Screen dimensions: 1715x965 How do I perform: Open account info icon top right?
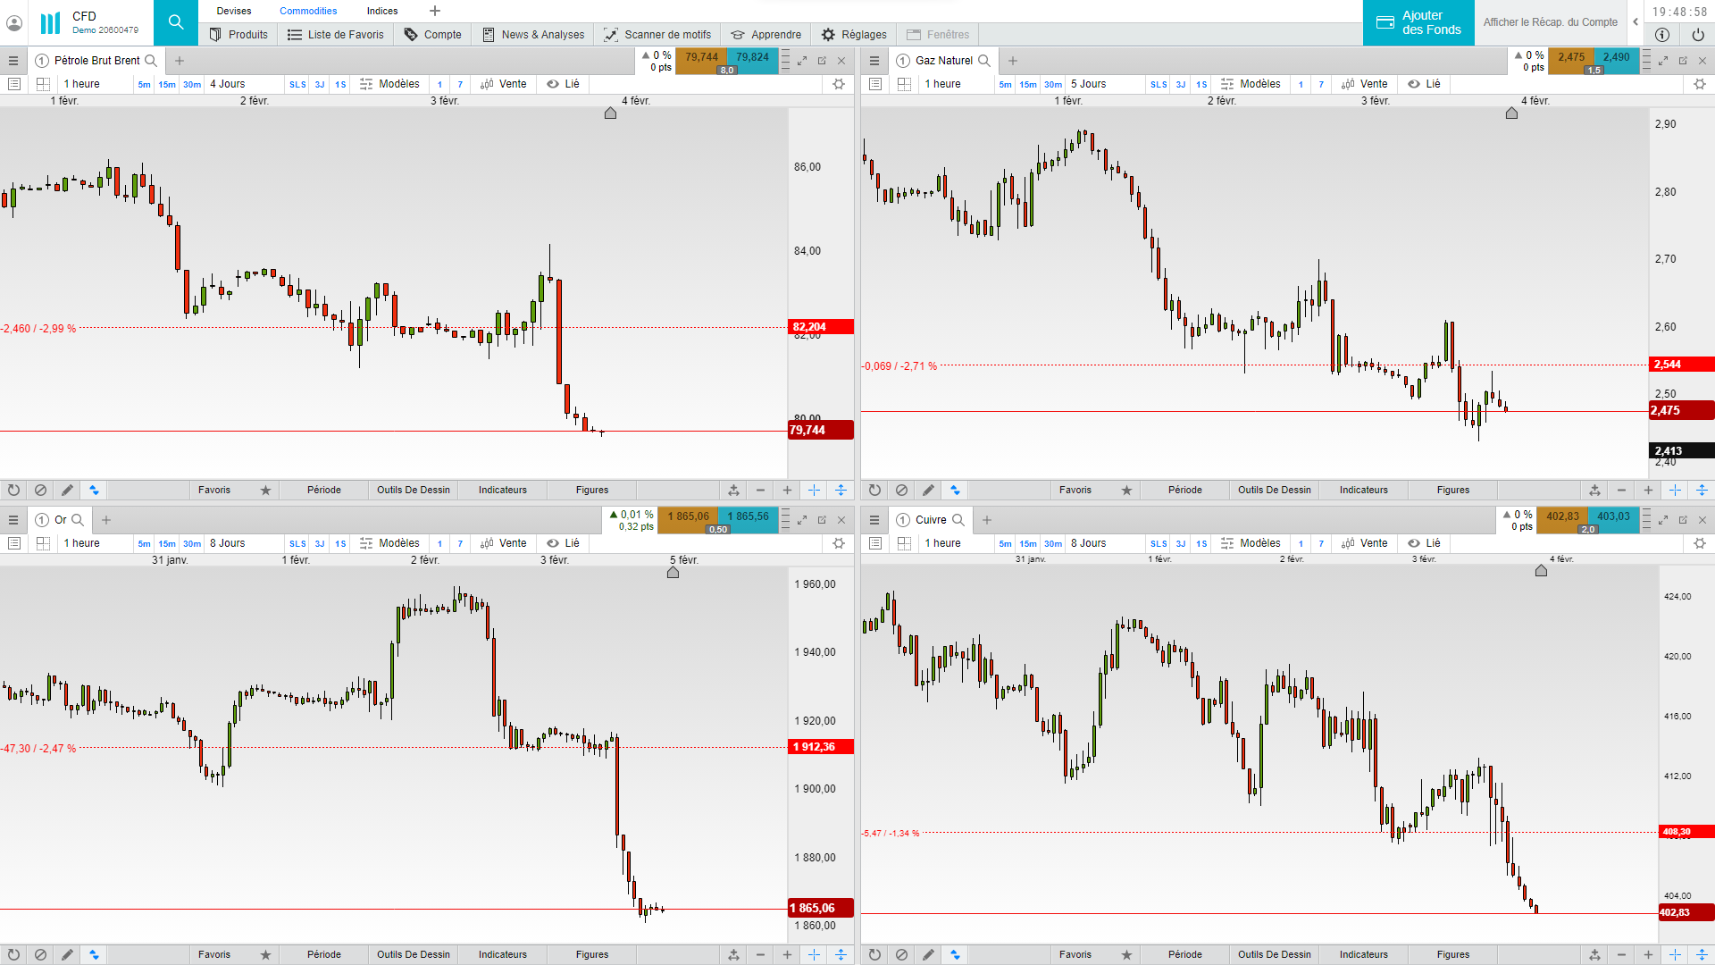click(1662, 35)
